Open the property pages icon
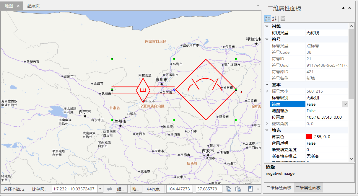358x196 pixels. click(x=283, y=18)
